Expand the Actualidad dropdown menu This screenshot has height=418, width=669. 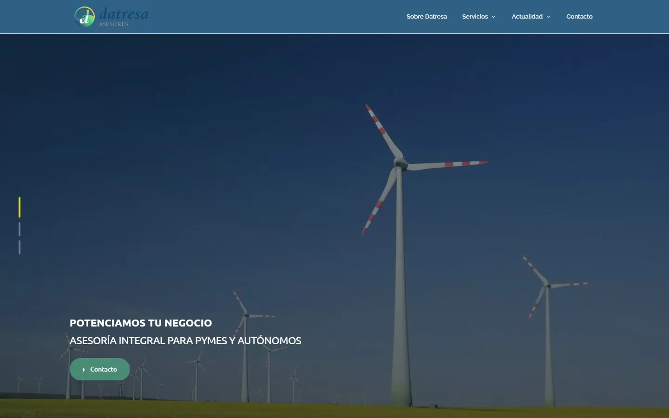[x=531, y=17]
